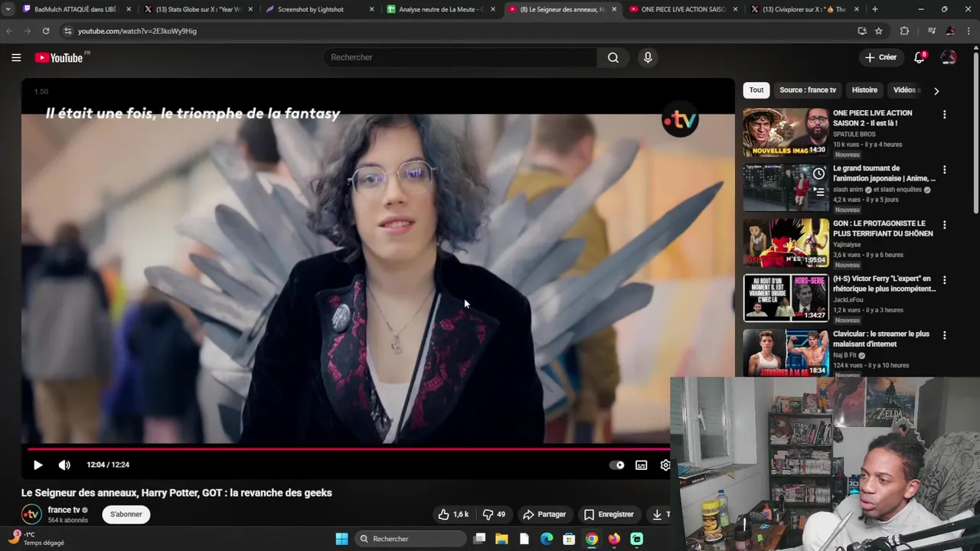Save video with Enregistrer
Screen dimensions: 980x551
tap(609, 514)
